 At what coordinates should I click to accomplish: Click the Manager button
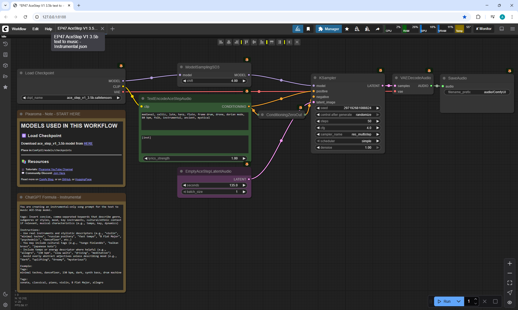click(x=329, y=29)
